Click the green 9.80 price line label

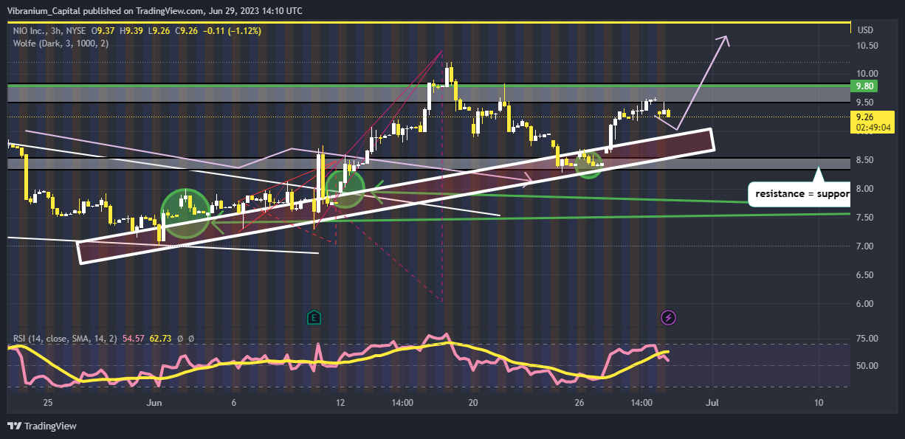(866, 86)
